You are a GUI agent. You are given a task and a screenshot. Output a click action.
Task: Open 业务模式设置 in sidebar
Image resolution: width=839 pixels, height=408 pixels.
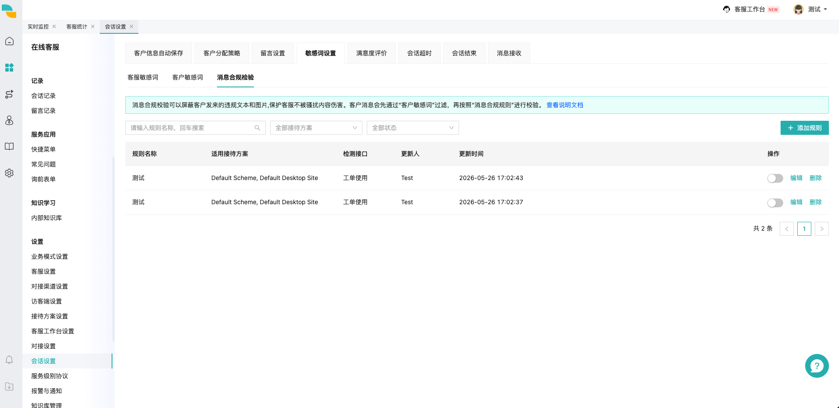point(50,256)
